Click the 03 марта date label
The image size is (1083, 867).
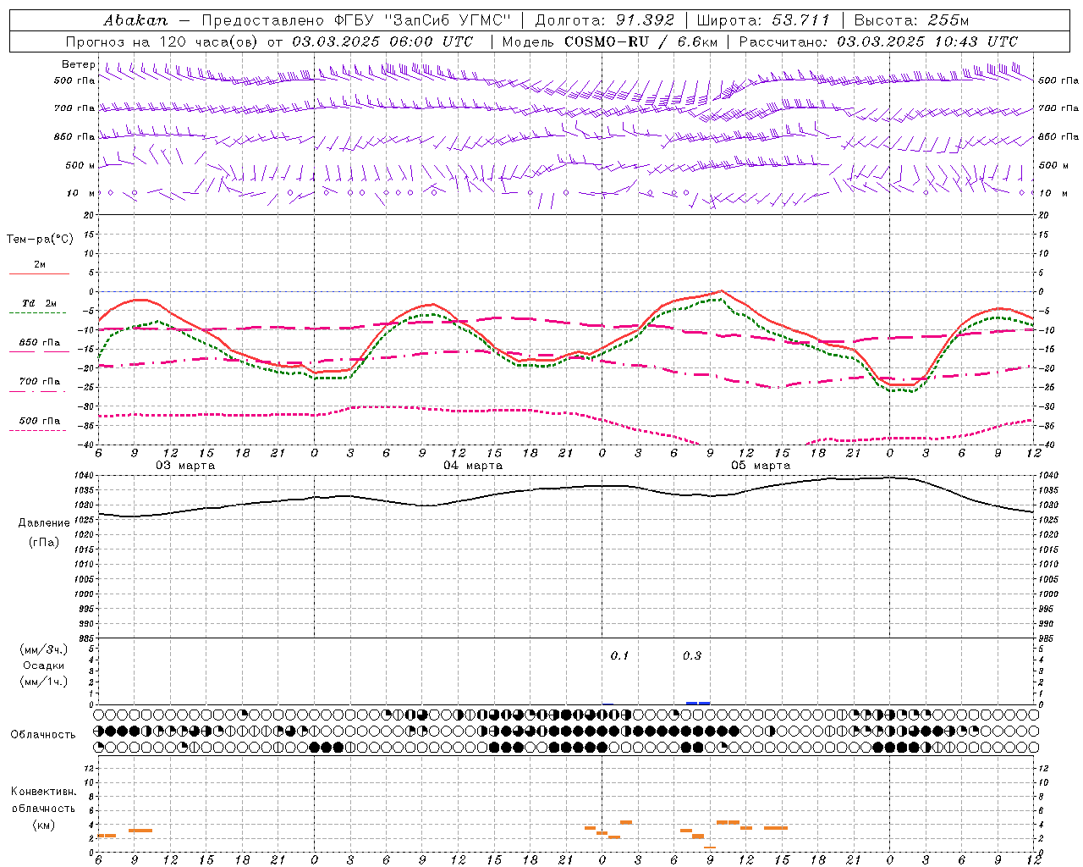(185, 466)
